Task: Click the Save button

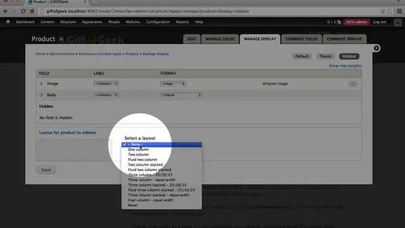Action: click(46, 170)
